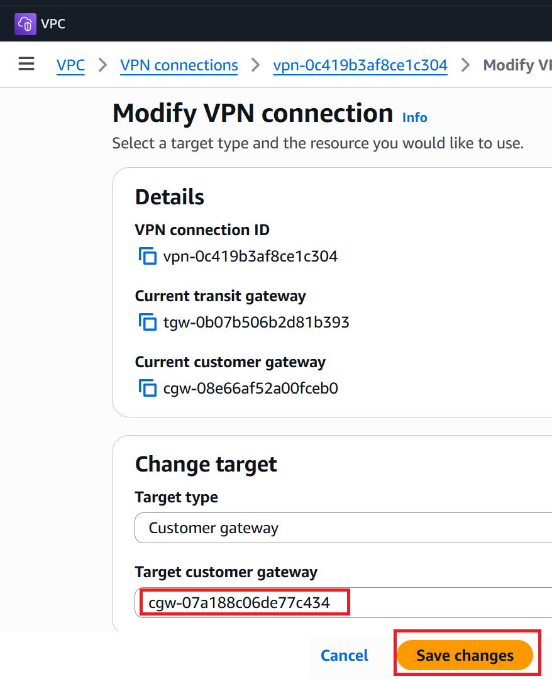Open the VPN connections breadcrumb

179,65
